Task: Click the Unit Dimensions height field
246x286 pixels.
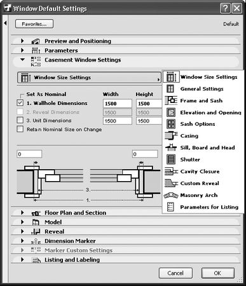Action: (x=149, y=121)
